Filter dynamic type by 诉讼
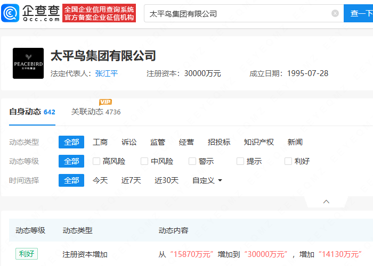The height and width of the screenshot is (266, 373). click(x=129, y=142)
